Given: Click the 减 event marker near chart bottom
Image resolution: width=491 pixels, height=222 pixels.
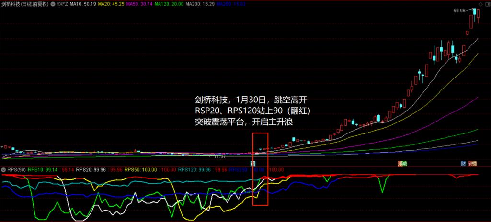Looking at the screenshot, I should [404, 164].
